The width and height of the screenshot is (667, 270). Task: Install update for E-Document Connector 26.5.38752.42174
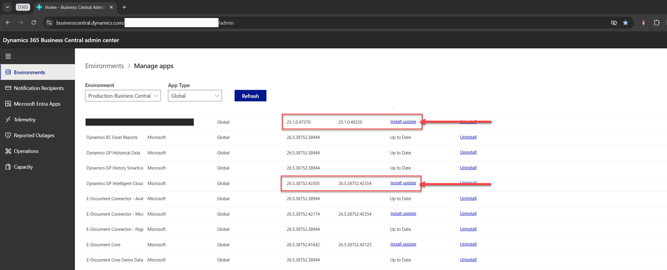tap(403, 214)
